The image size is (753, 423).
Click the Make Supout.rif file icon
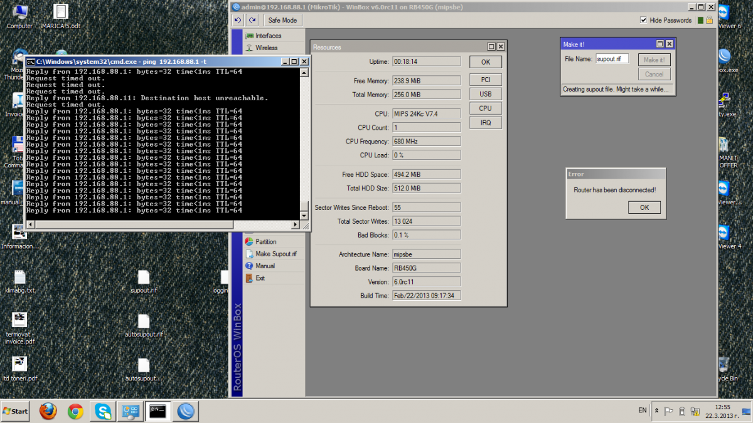pyautogui.click(x=249, y=254)
